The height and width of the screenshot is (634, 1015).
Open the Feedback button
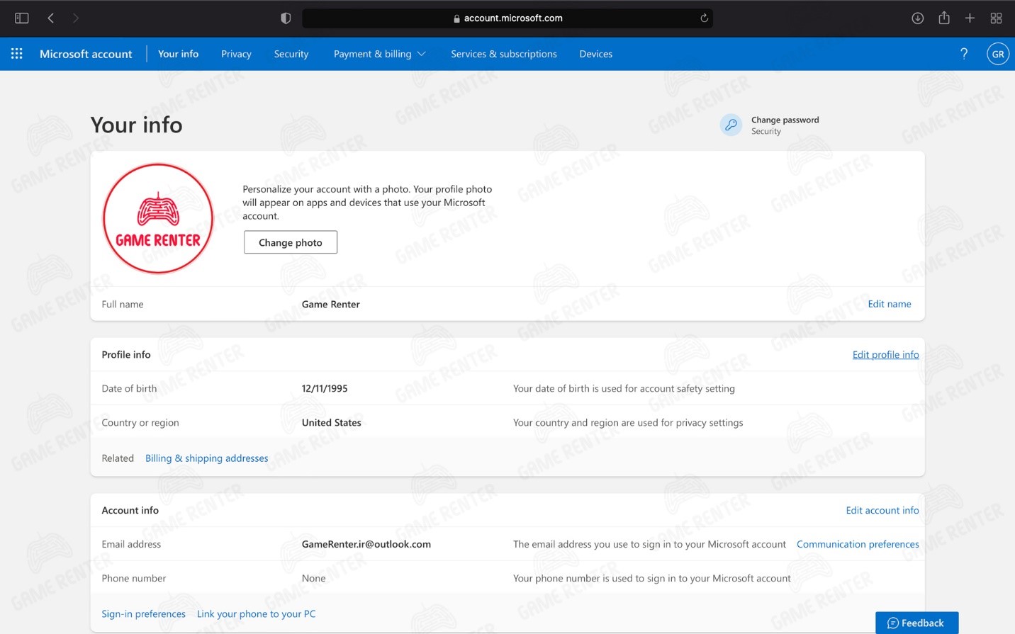pyautogui.click(x=916, y=623)
